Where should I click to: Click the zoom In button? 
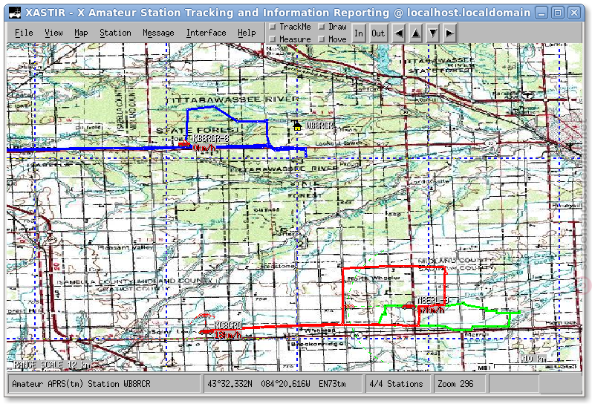click(x=359, y=33)
